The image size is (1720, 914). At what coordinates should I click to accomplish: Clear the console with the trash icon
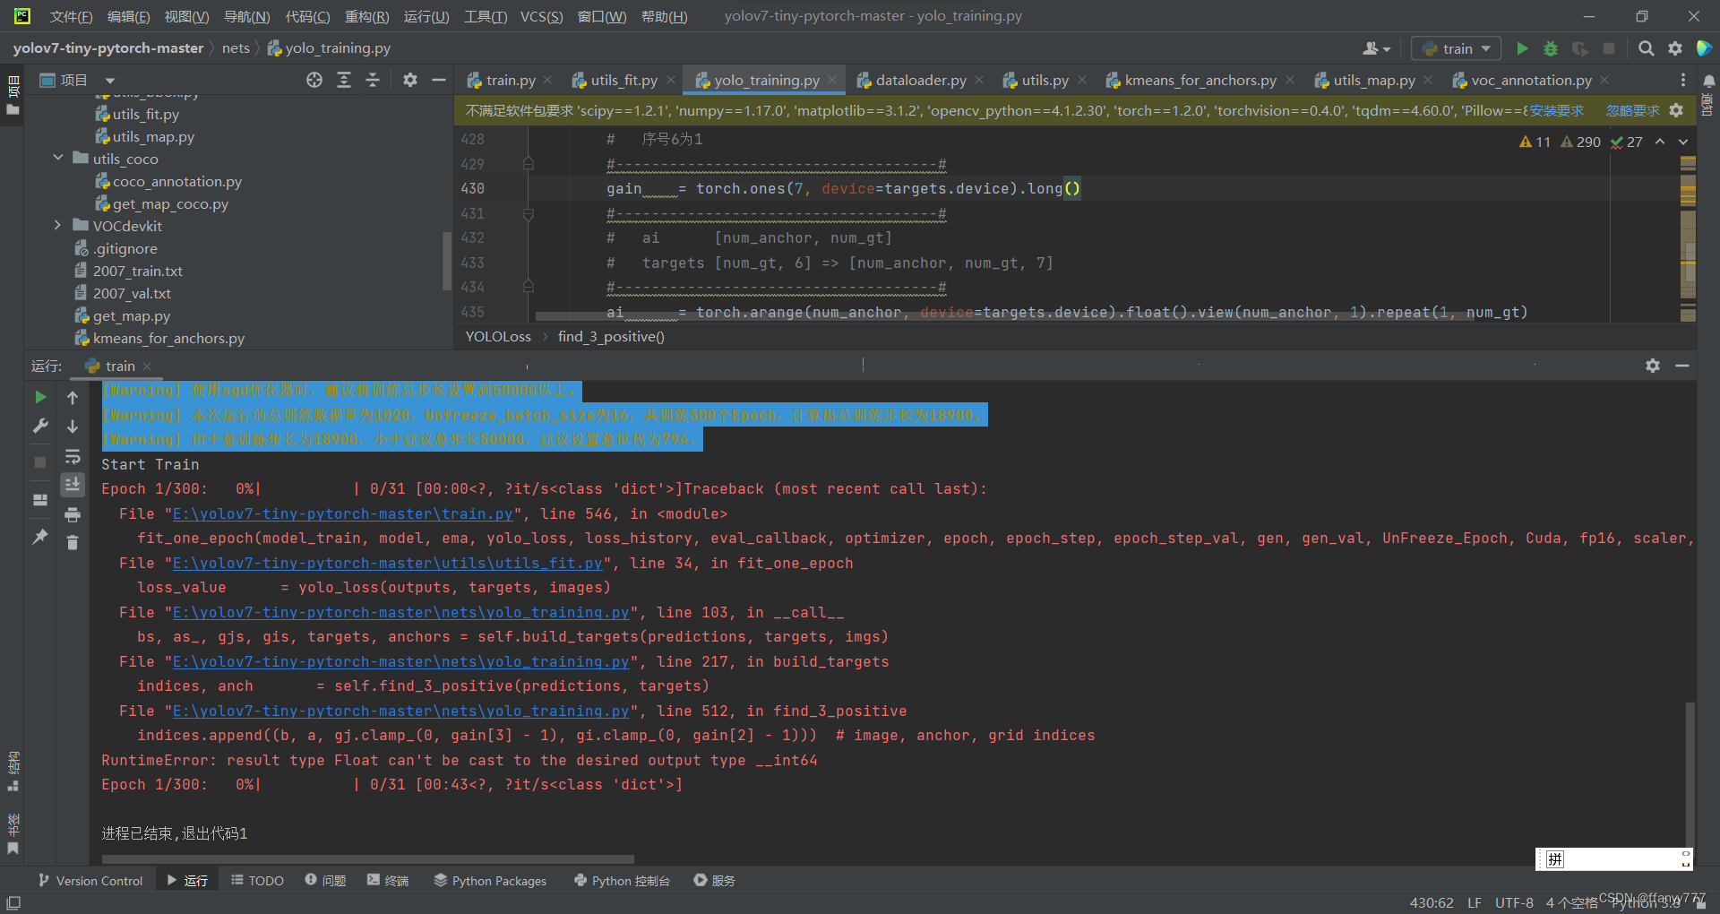tap(73, 543)
